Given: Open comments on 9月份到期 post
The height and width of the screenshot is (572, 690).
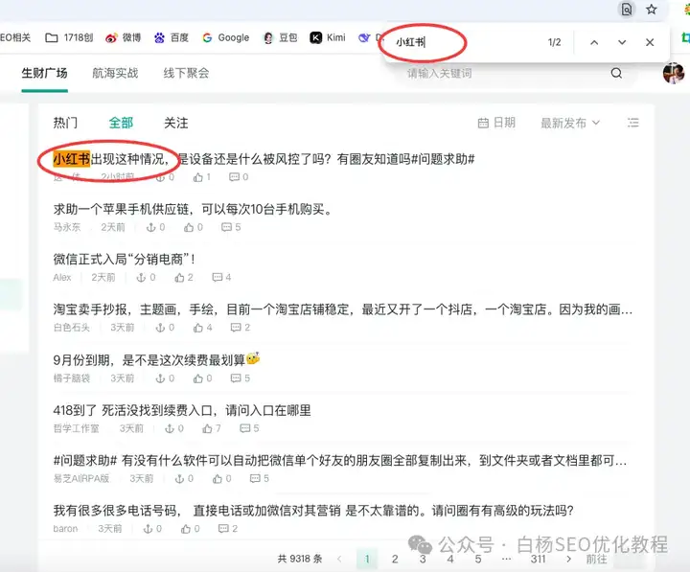Looking at the screenshot, I should tap(236, 378).
